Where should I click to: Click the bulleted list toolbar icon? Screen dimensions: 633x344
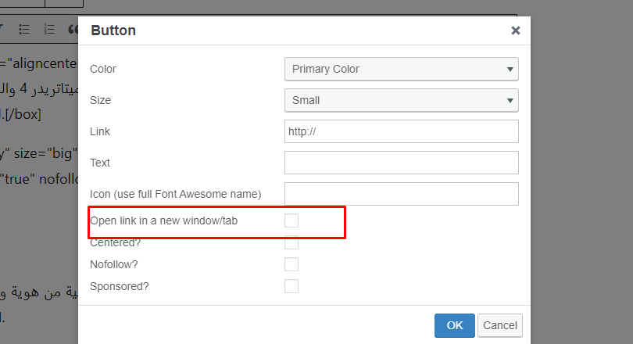coord(24,29)
